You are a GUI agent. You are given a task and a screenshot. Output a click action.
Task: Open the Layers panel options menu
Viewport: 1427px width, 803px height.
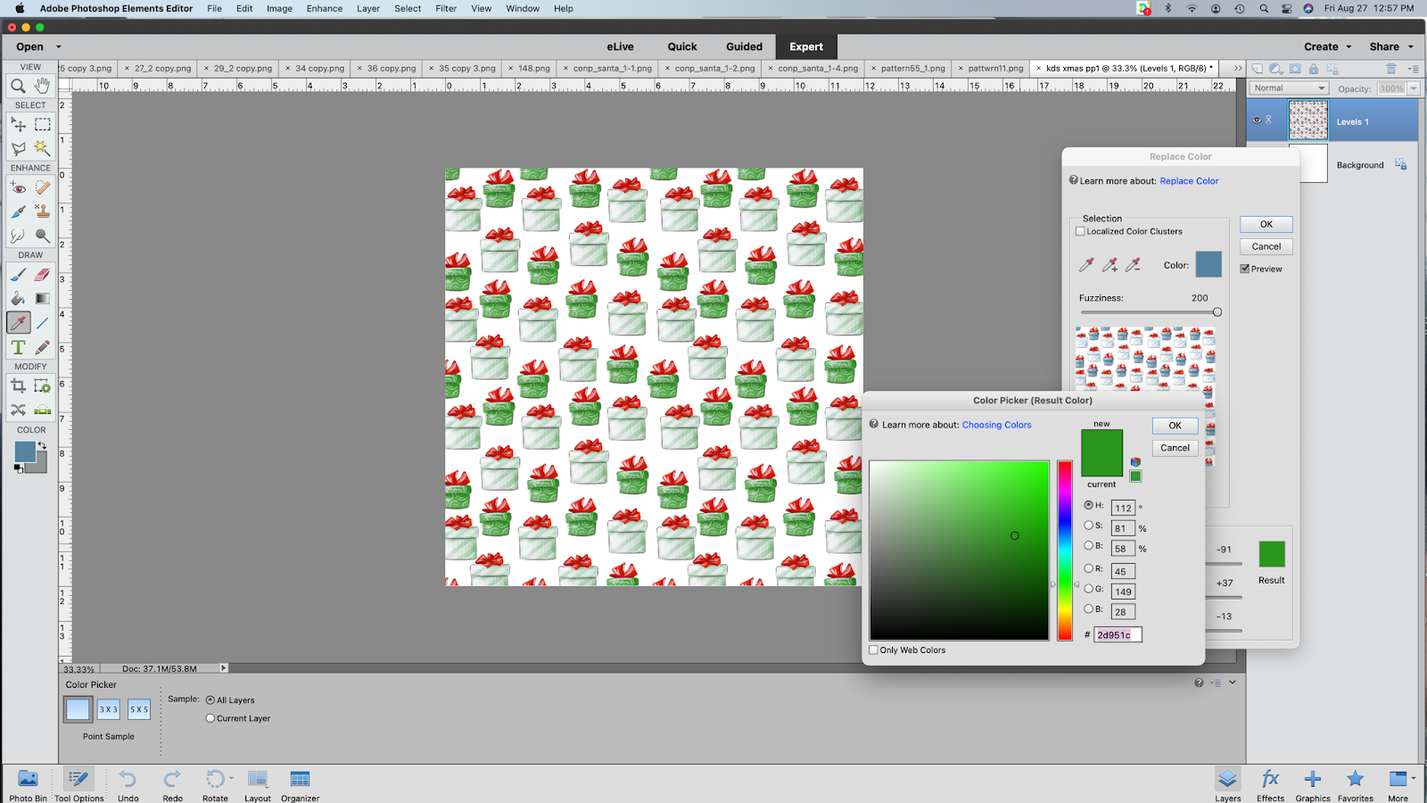point(1413,69)
